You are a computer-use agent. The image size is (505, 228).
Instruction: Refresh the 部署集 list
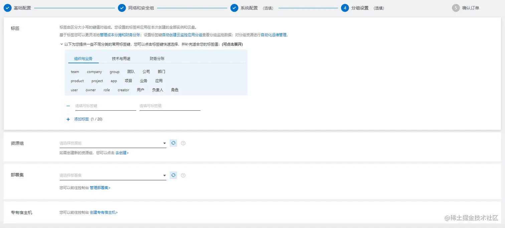pos(173,175)
